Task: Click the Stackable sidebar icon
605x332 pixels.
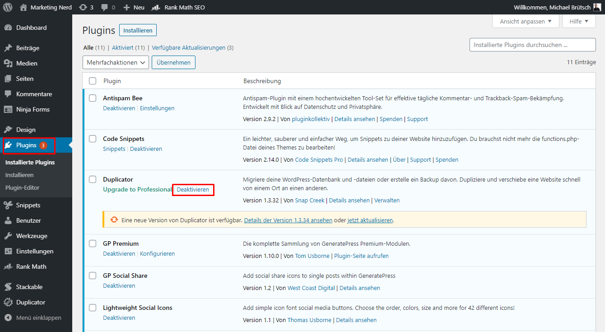Action: 8,287
